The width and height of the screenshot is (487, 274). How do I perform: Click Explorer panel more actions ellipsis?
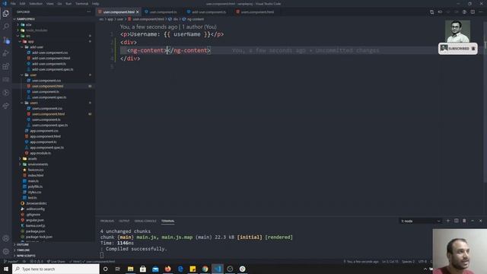[89, 12]
